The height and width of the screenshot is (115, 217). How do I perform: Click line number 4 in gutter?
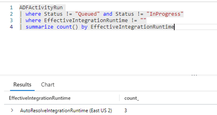[11, 27]
